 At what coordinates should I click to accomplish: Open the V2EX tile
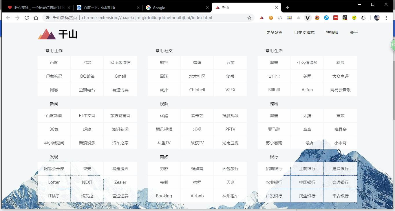(x=231, y=90)
